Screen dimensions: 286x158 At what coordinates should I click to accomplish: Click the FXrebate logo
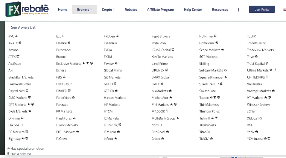click(26, 10)
